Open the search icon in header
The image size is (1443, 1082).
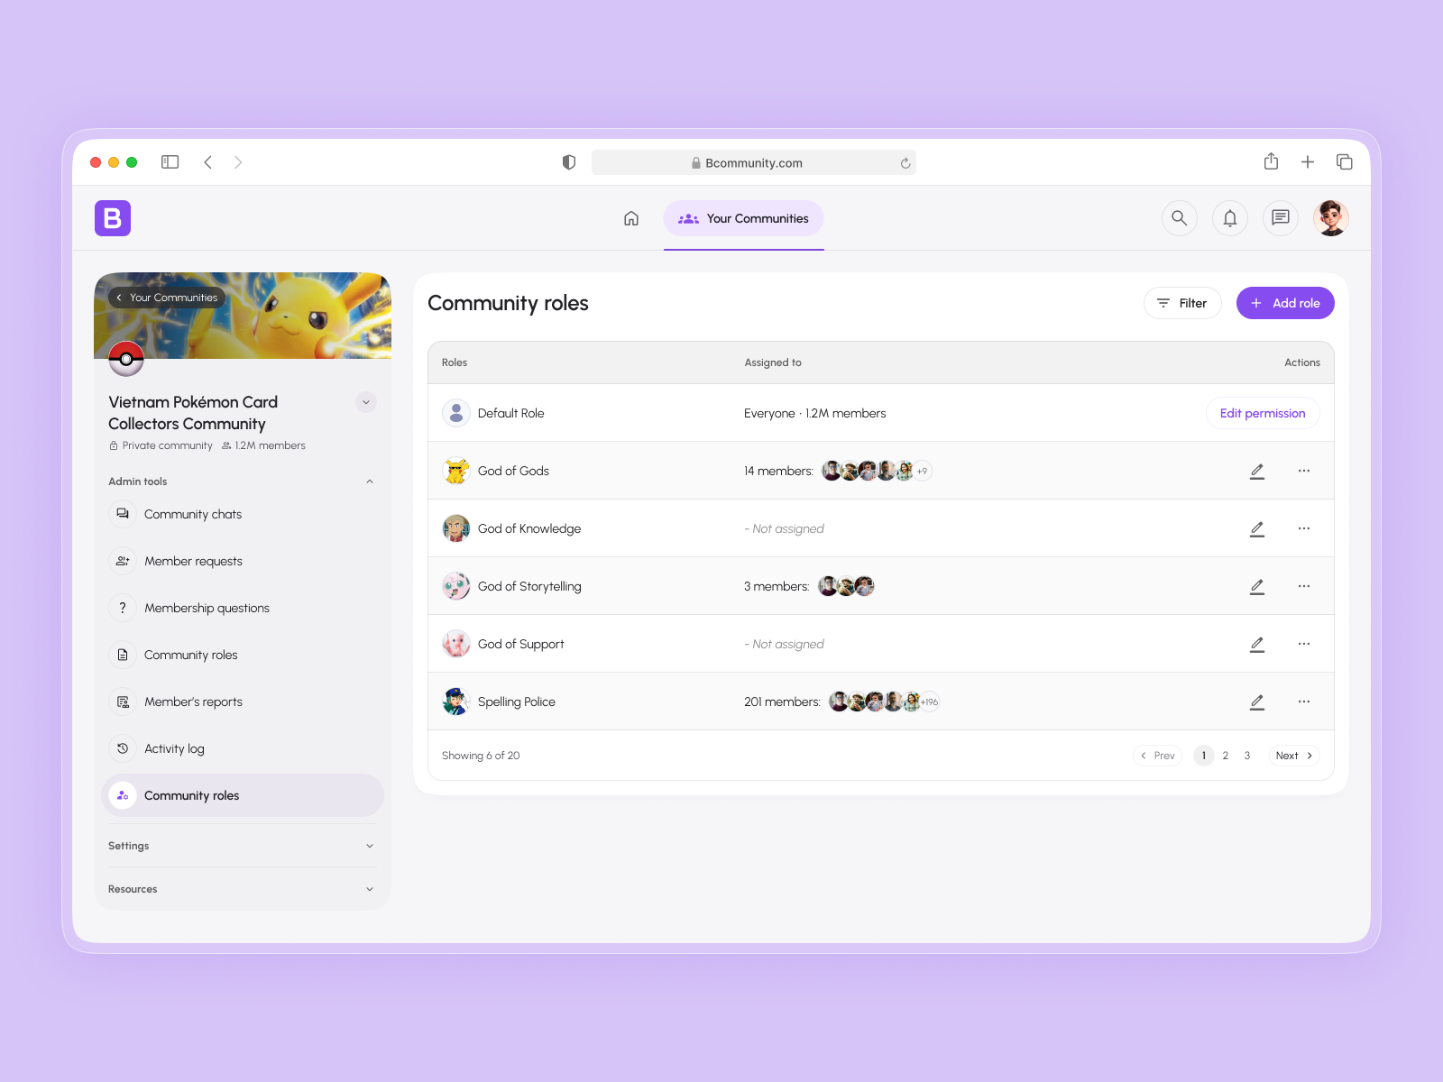[1179, 218]
